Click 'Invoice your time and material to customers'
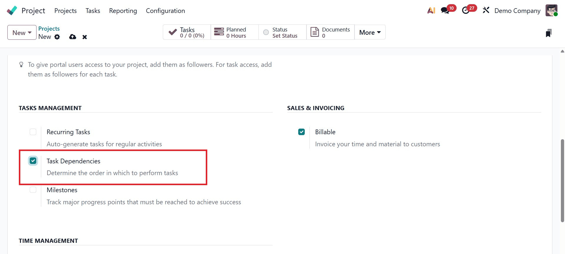Image resolution: width=565 pixels, height=254 pixels. (377, 144)
